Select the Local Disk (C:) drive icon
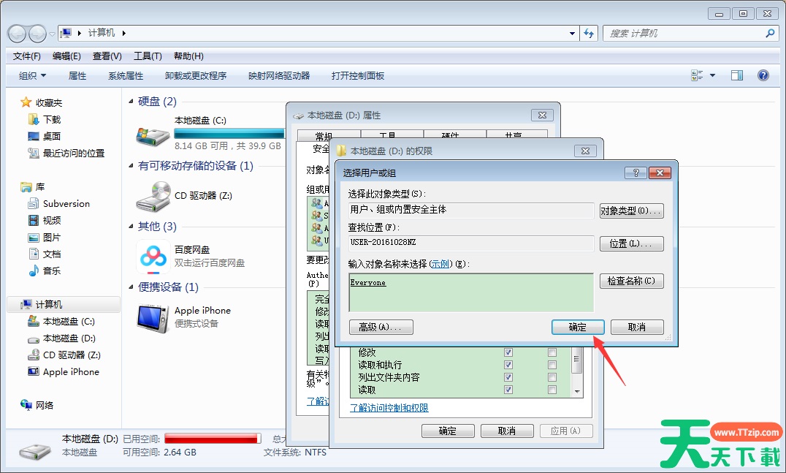 click(153, 135)
